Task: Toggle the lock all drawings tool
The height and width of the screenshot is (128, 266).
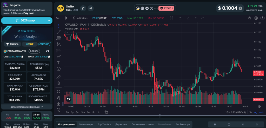Action: coord(59,104)
